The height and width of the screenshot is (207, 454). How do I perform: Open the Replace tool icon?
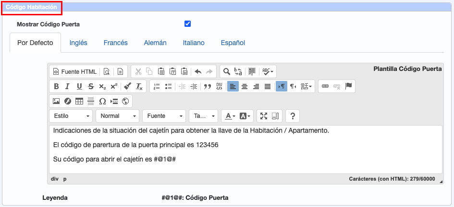tap(238, 71)
